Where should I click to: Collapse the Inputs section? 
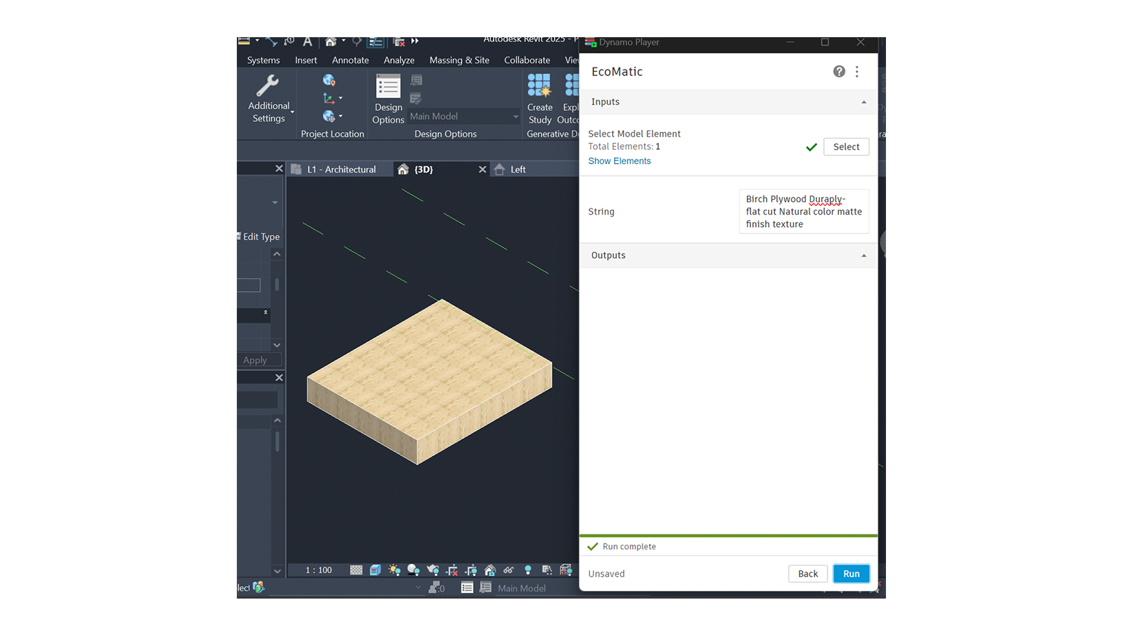tap(863, 103)
